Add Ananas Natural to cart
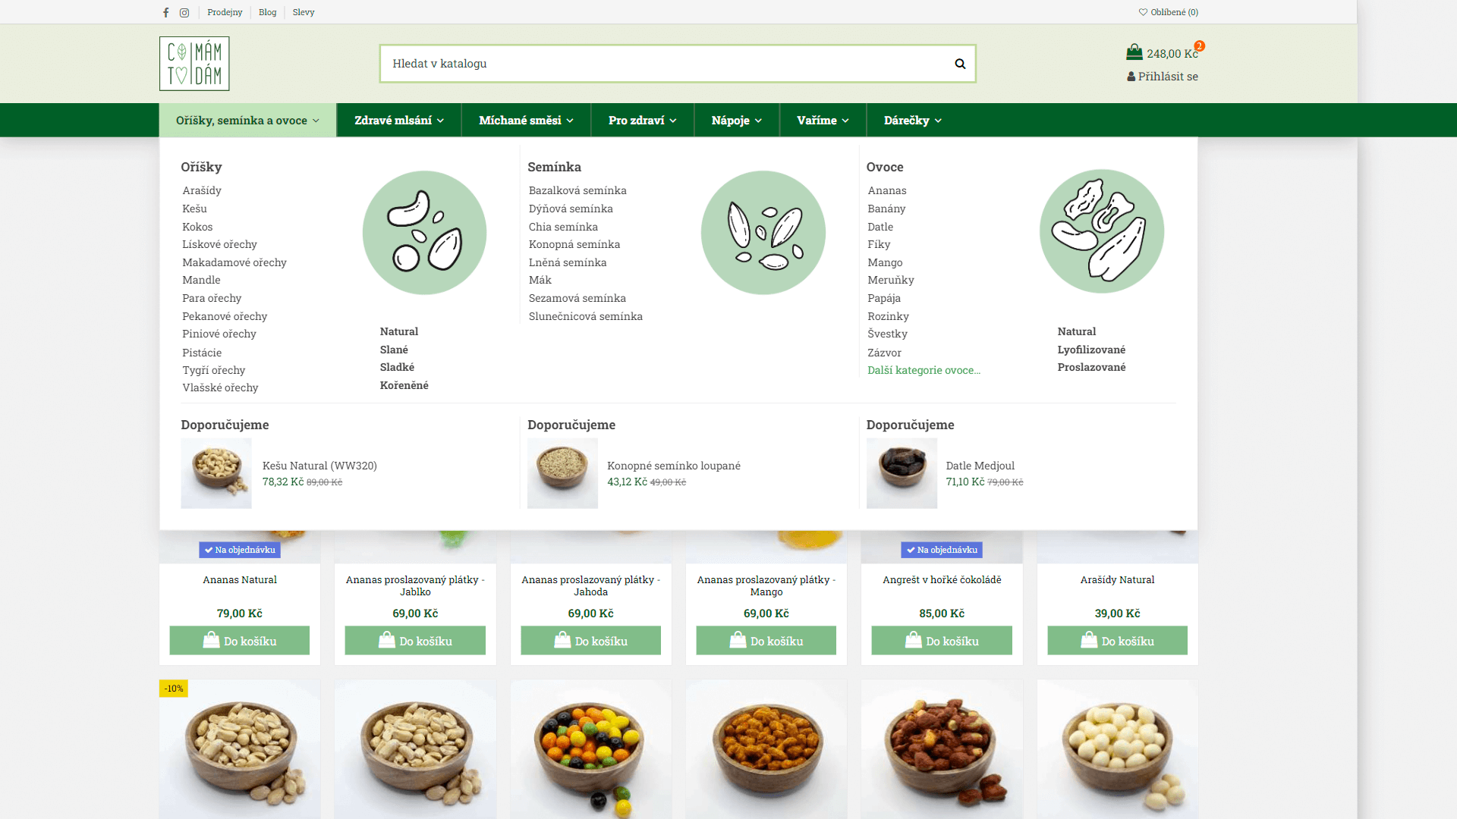The width and height of the screenshot is (1457, 819). click(x=240, y=641)
